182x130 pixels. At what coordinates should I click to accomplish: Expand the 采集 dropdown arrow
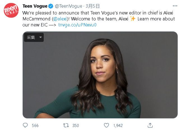coord(41,37)
